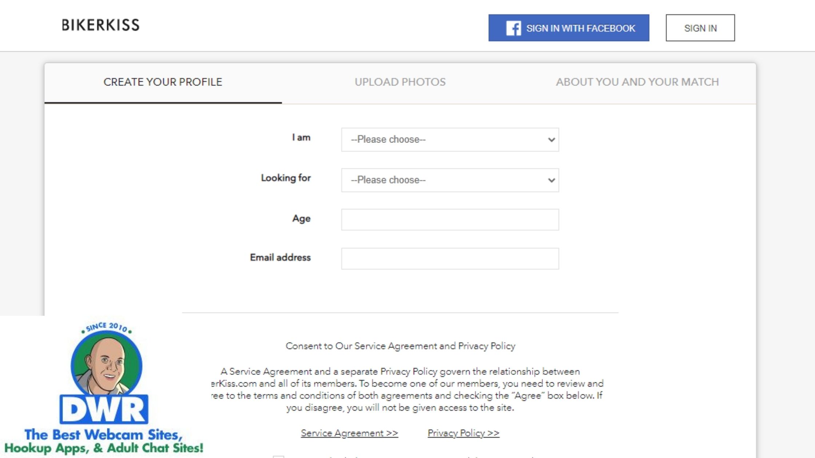
Task: Click the DWR cartoon face avatar
Action: pos(106,365)
